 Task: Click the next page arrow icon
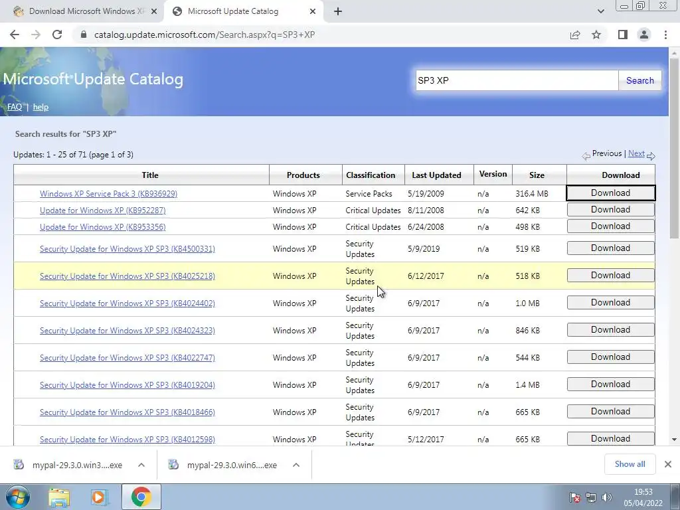click(651, 155)
